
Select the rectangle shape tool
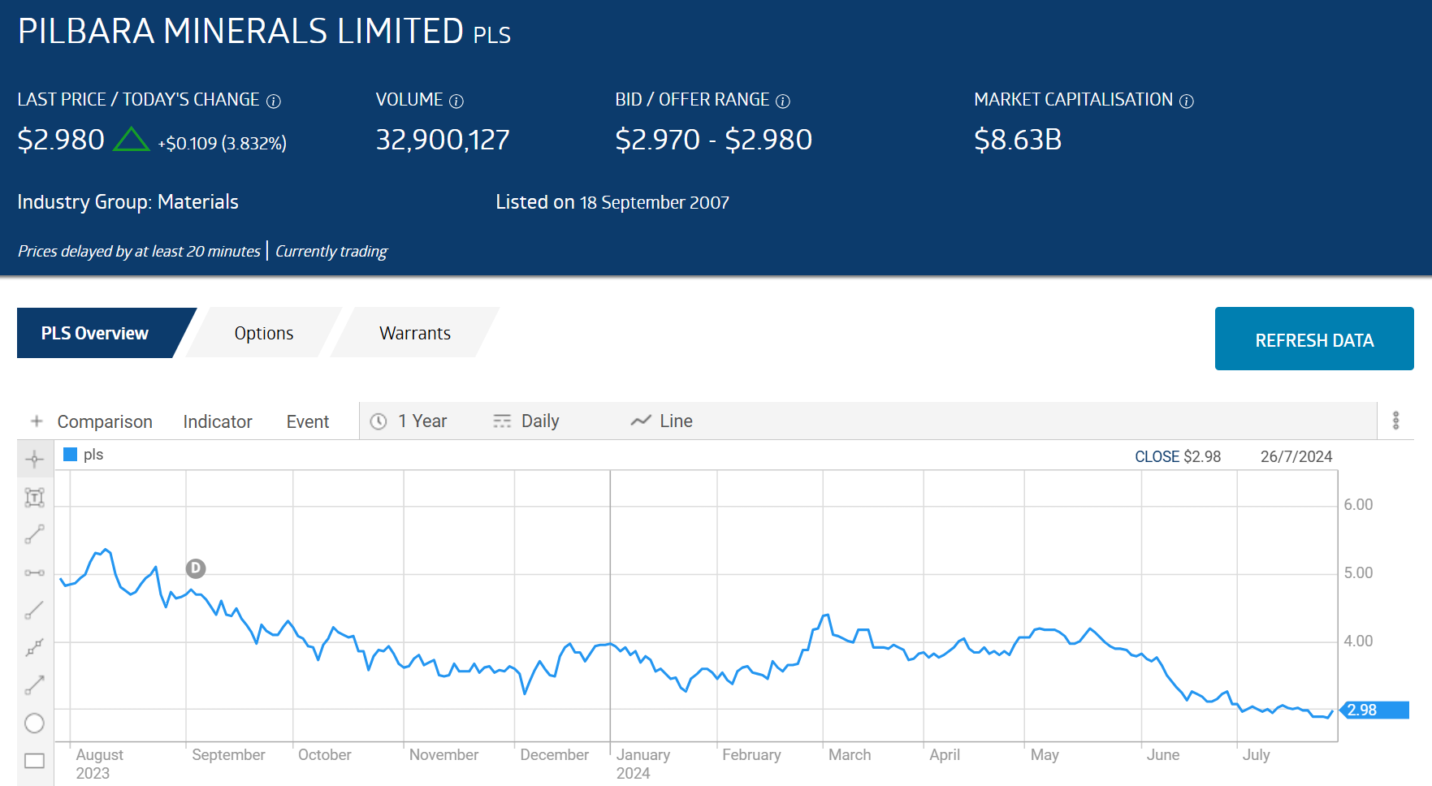34,761
